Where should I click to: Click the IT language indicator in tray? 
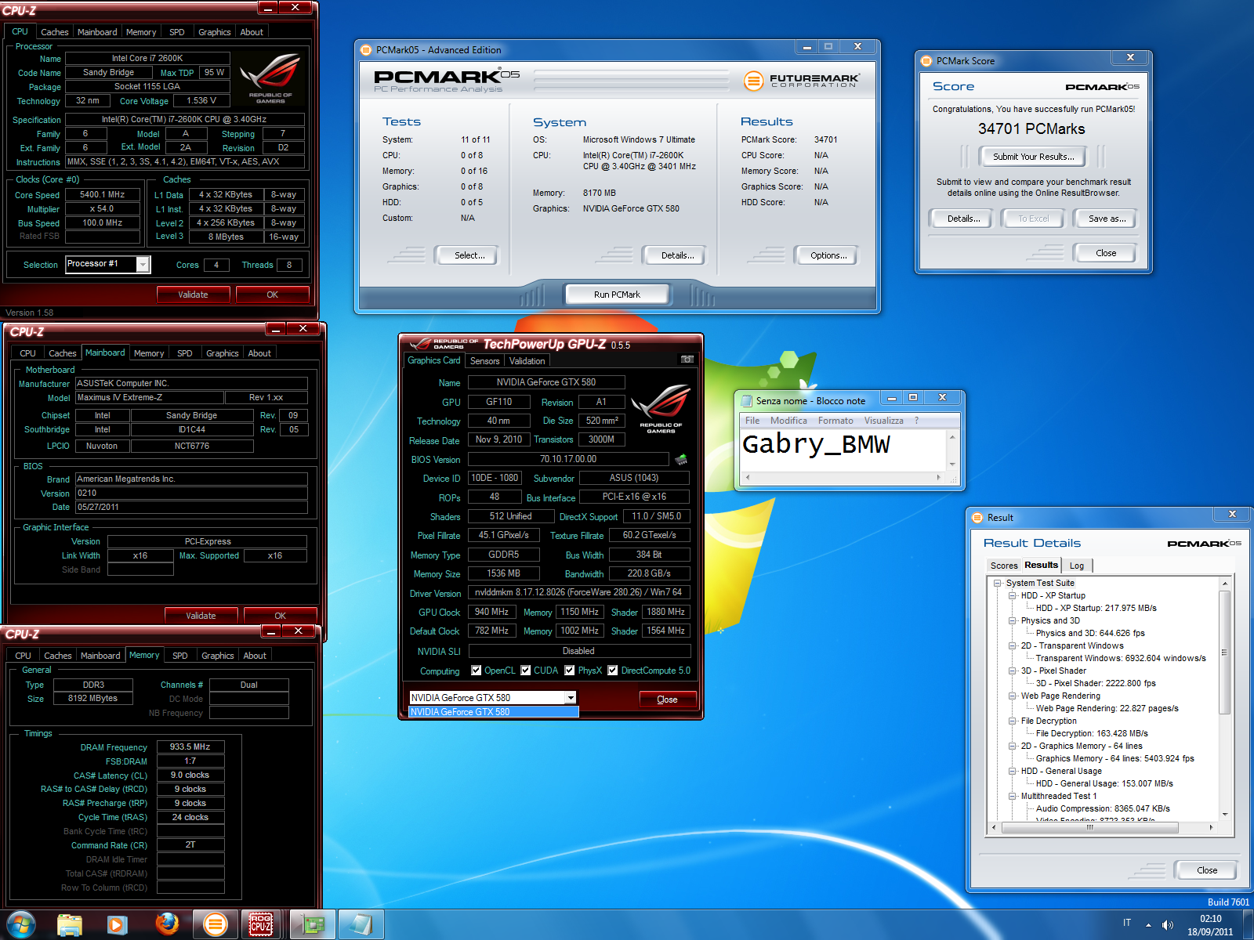(x=1127, y=923)
